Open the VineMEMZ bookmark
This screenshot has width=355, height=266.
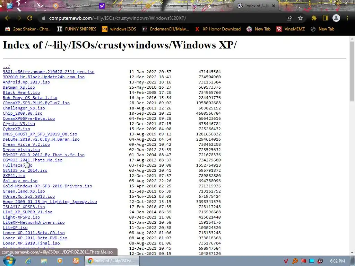(x=291, y=29)
